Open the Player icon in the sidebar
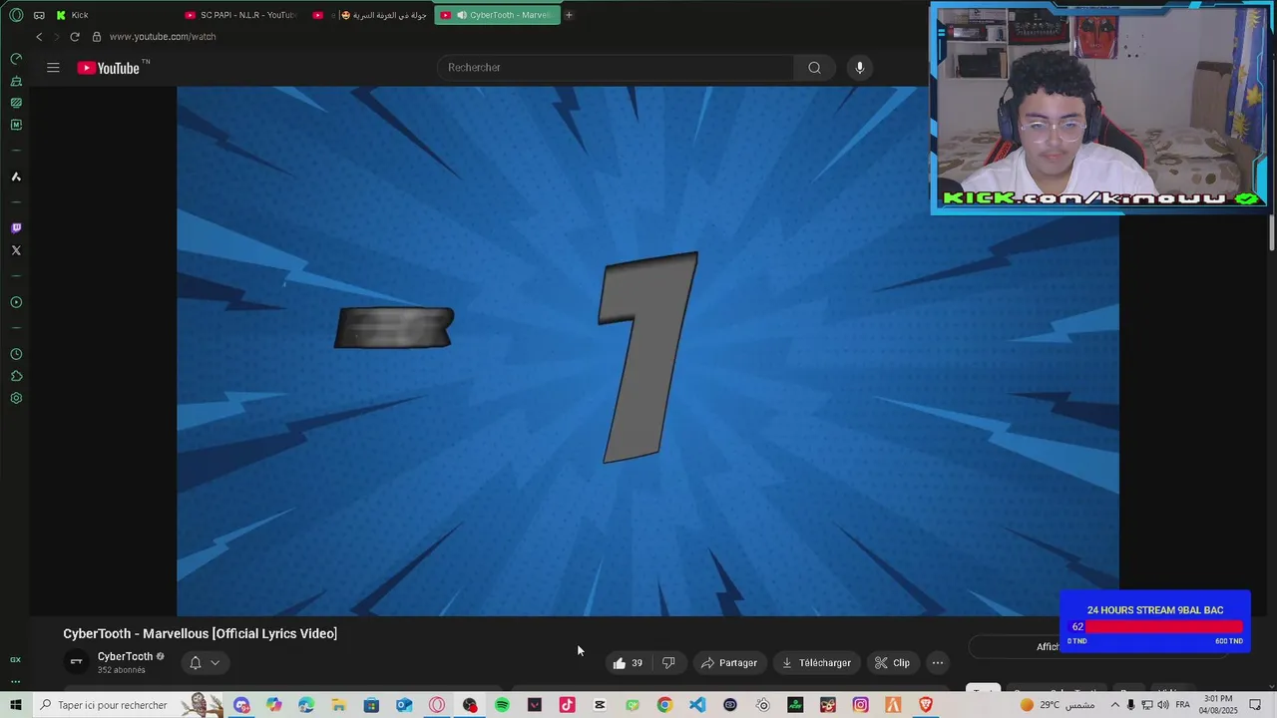 coord(16,302)
